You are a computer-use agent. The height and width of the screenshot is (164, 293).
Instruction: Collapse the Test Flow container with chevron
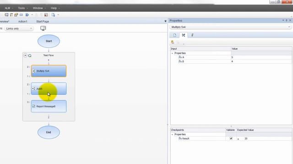[25, 56]
